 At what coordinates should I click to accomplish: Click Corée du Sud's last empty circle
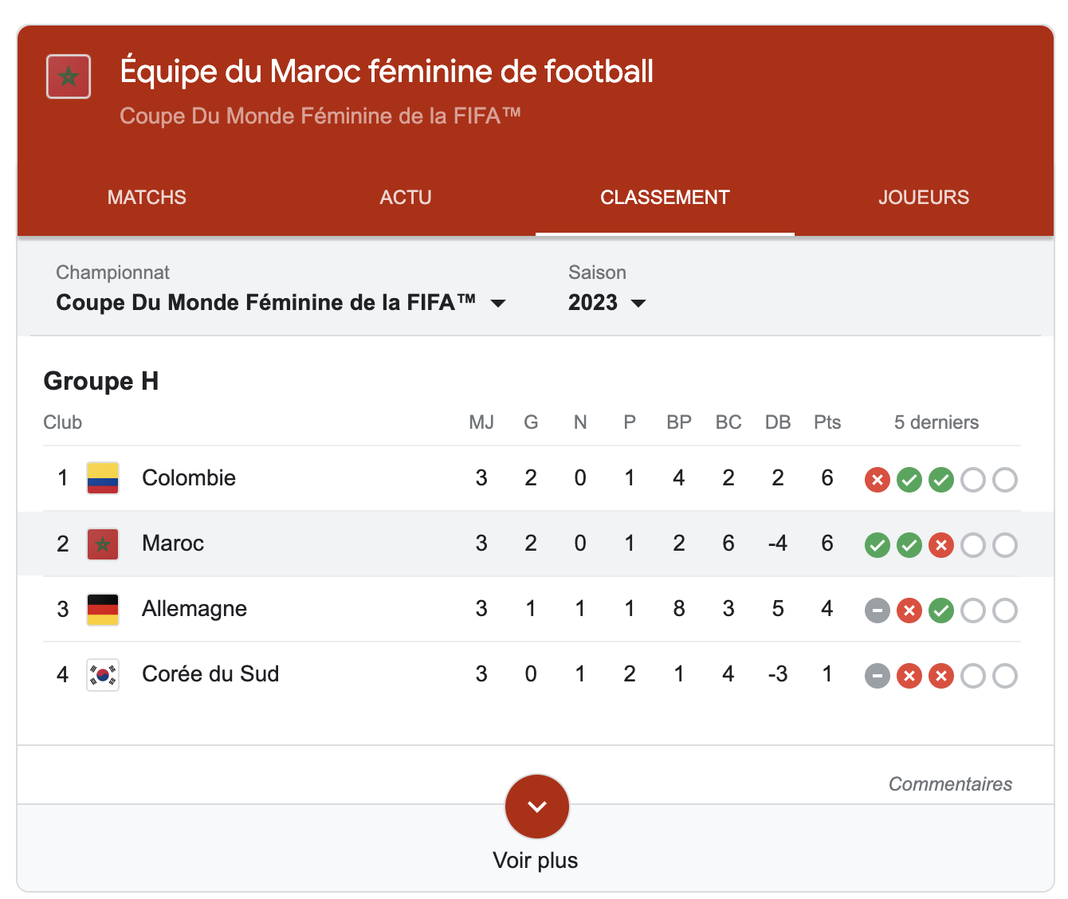(x=1005, y=676)
